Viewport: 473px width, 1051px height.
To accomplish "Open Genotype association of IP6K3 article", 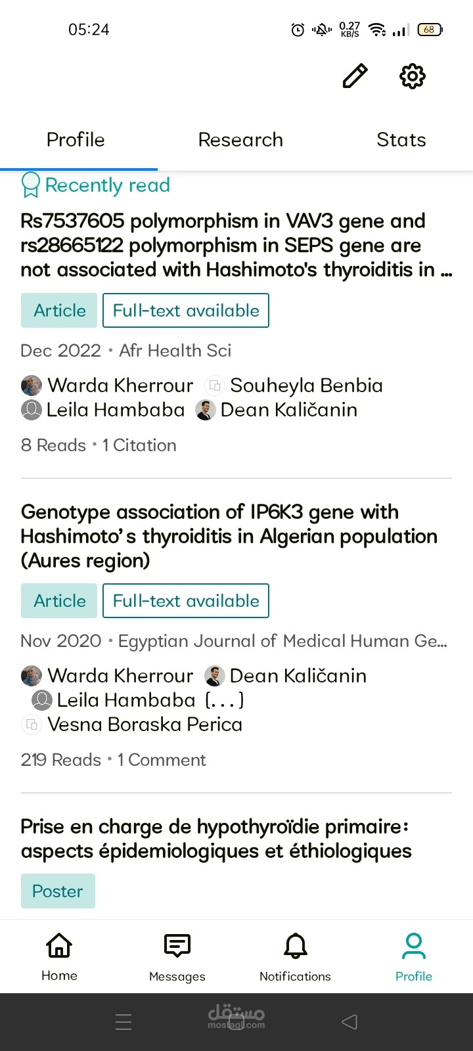I will pos(229,536).
